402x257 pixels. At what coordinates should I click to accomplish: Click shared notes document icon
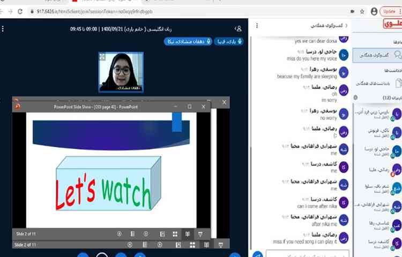[398, 83]
